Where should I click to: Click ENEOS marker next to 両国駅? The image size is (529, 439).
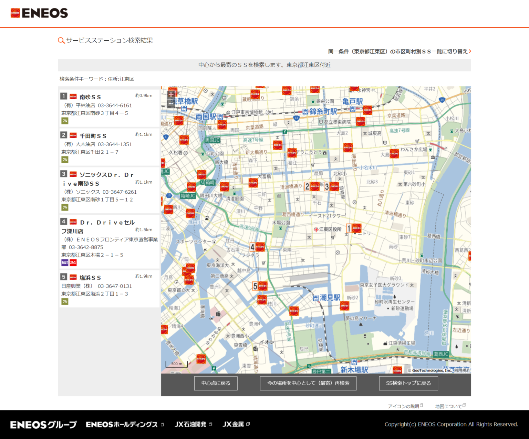click(x=222, y=124)
